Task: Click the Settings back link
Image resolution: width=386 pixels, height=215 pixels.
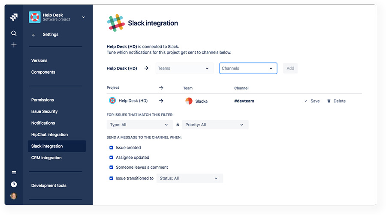Action: pyautogui.click(x=51, y=34)
